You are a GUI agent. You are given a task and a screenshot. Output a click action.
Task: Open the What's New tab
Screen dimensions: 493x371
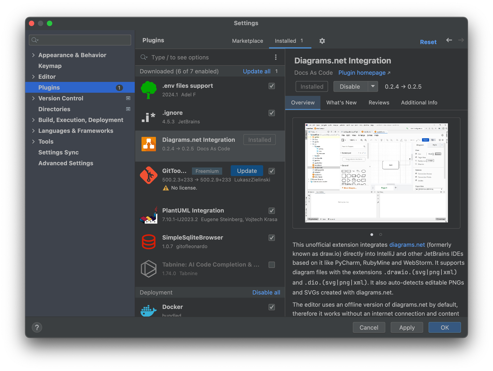(341, 103)
